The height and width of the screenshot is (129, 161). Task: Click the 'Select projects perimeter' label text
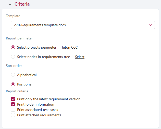(36, 47)
